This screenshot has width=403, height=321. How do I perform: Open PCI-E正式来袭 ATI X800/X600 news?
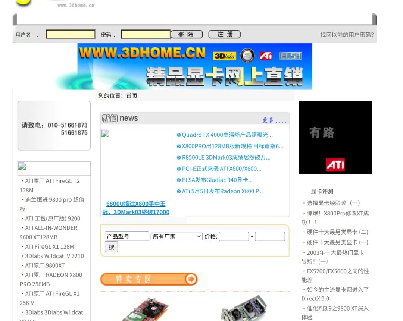[222, 169]
